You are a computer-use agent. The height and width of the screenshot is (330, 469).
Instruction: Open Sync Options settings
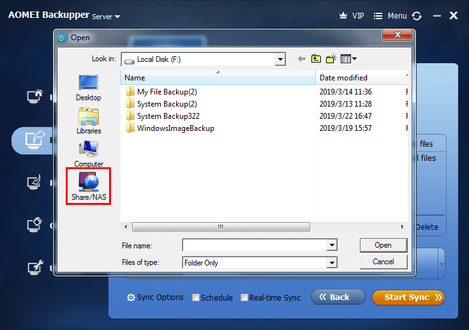point(155,297)
